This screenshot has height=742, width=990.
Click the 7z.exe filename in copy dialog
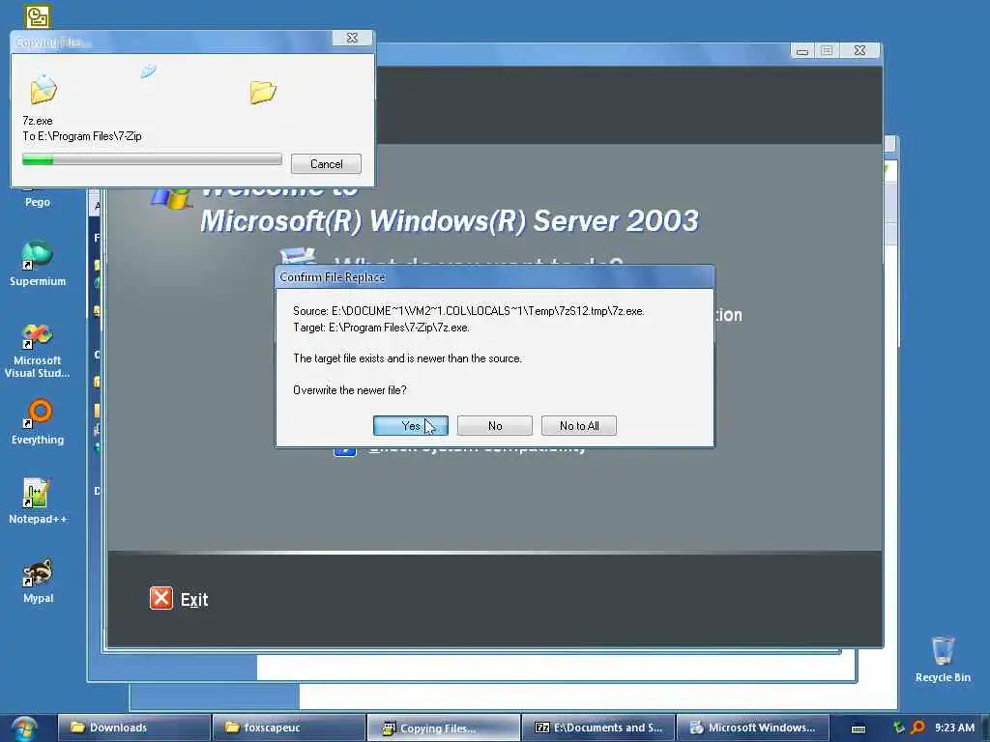coord(38,121)
